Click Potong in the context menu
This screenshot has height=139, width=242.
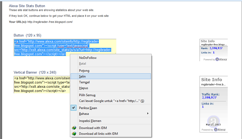click(111, 71)
